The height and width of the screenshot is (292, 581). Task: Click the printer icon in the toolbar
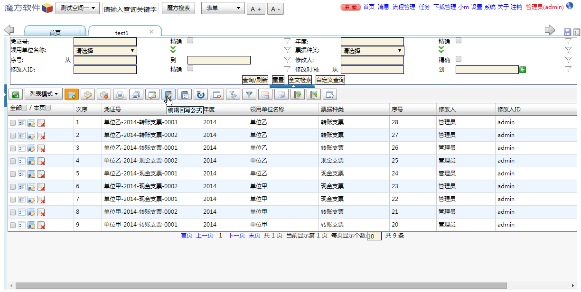point(120,94)
